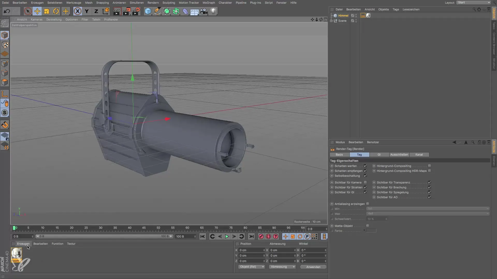Toggle Sichtbar für Strahlen checkbox
This screenshot has height=279, width=497.
[365, 187]
